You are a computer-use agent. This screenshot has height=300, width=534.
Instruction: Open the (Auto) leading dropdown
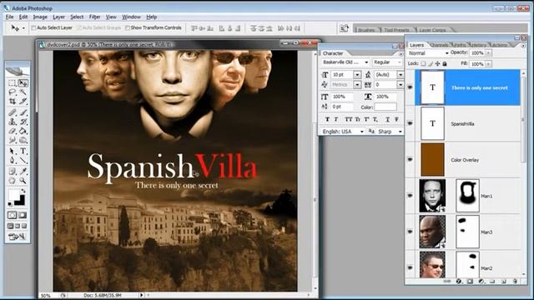coord(400,74)
